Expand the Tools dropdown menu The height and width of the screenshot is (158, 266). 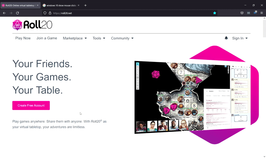tap(99, 38)
